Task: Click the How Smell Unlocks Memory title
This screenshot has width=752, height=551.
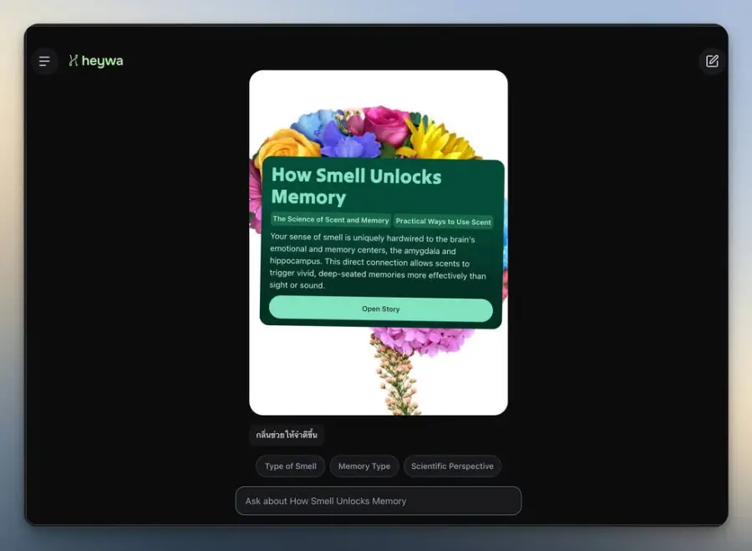Action: pyautogui.click(x=356, y=186)
